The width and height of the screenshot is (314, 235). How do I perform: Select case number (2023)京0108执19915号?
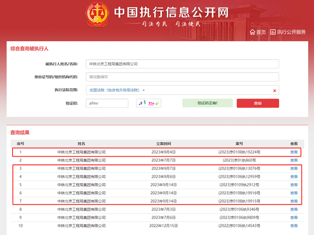pos(239,201)
